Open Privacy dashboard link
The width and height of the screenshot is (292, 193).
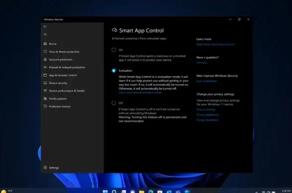(x=208, y=115)
